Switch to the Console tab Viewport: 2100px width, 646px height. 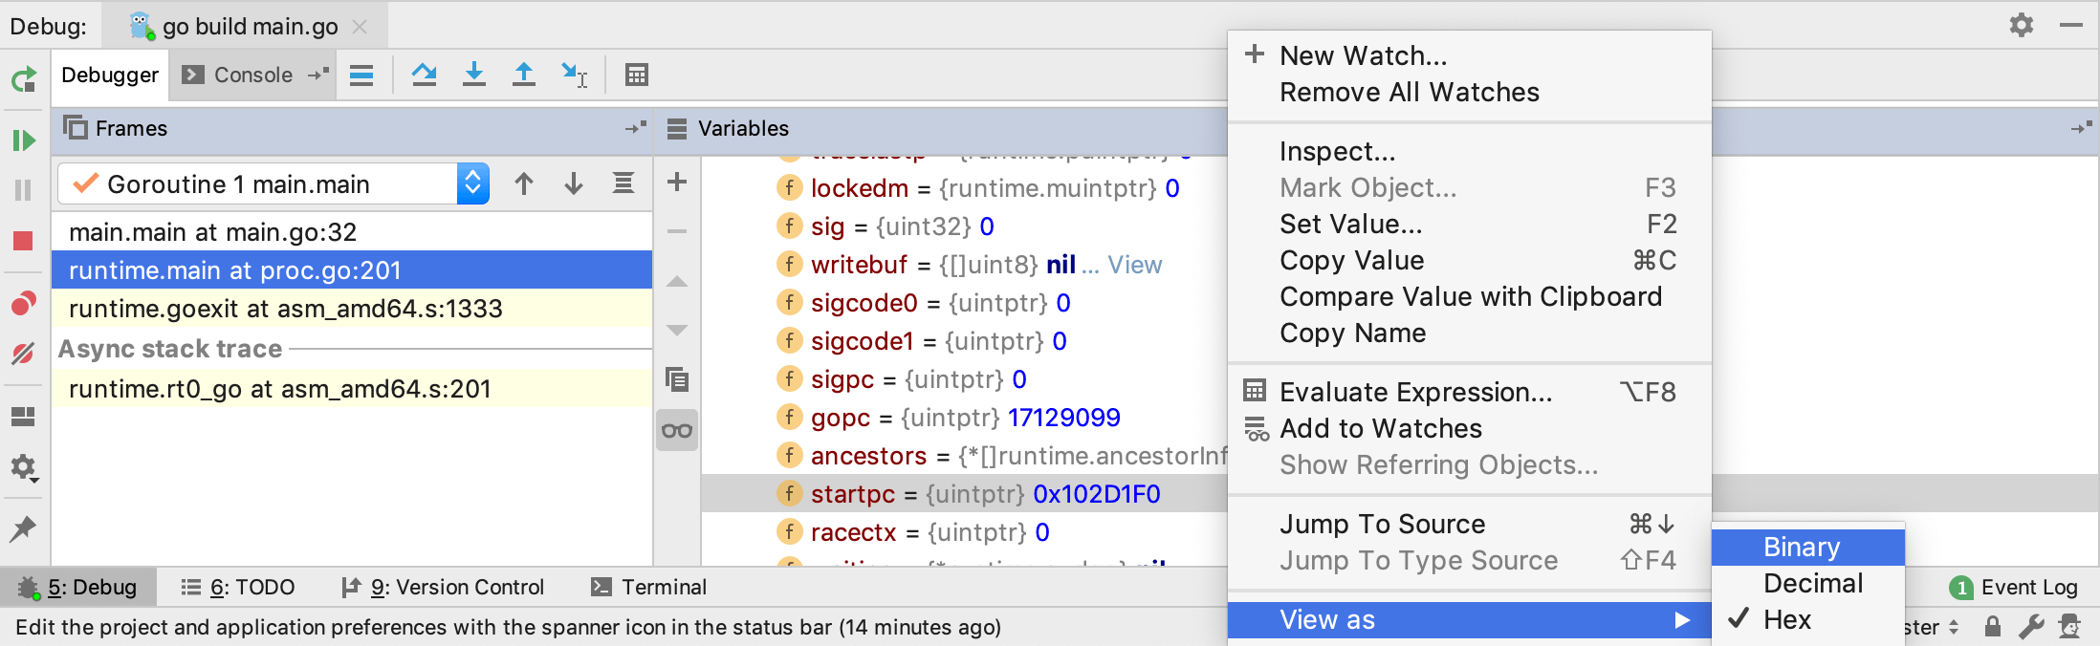pos(240,75)
